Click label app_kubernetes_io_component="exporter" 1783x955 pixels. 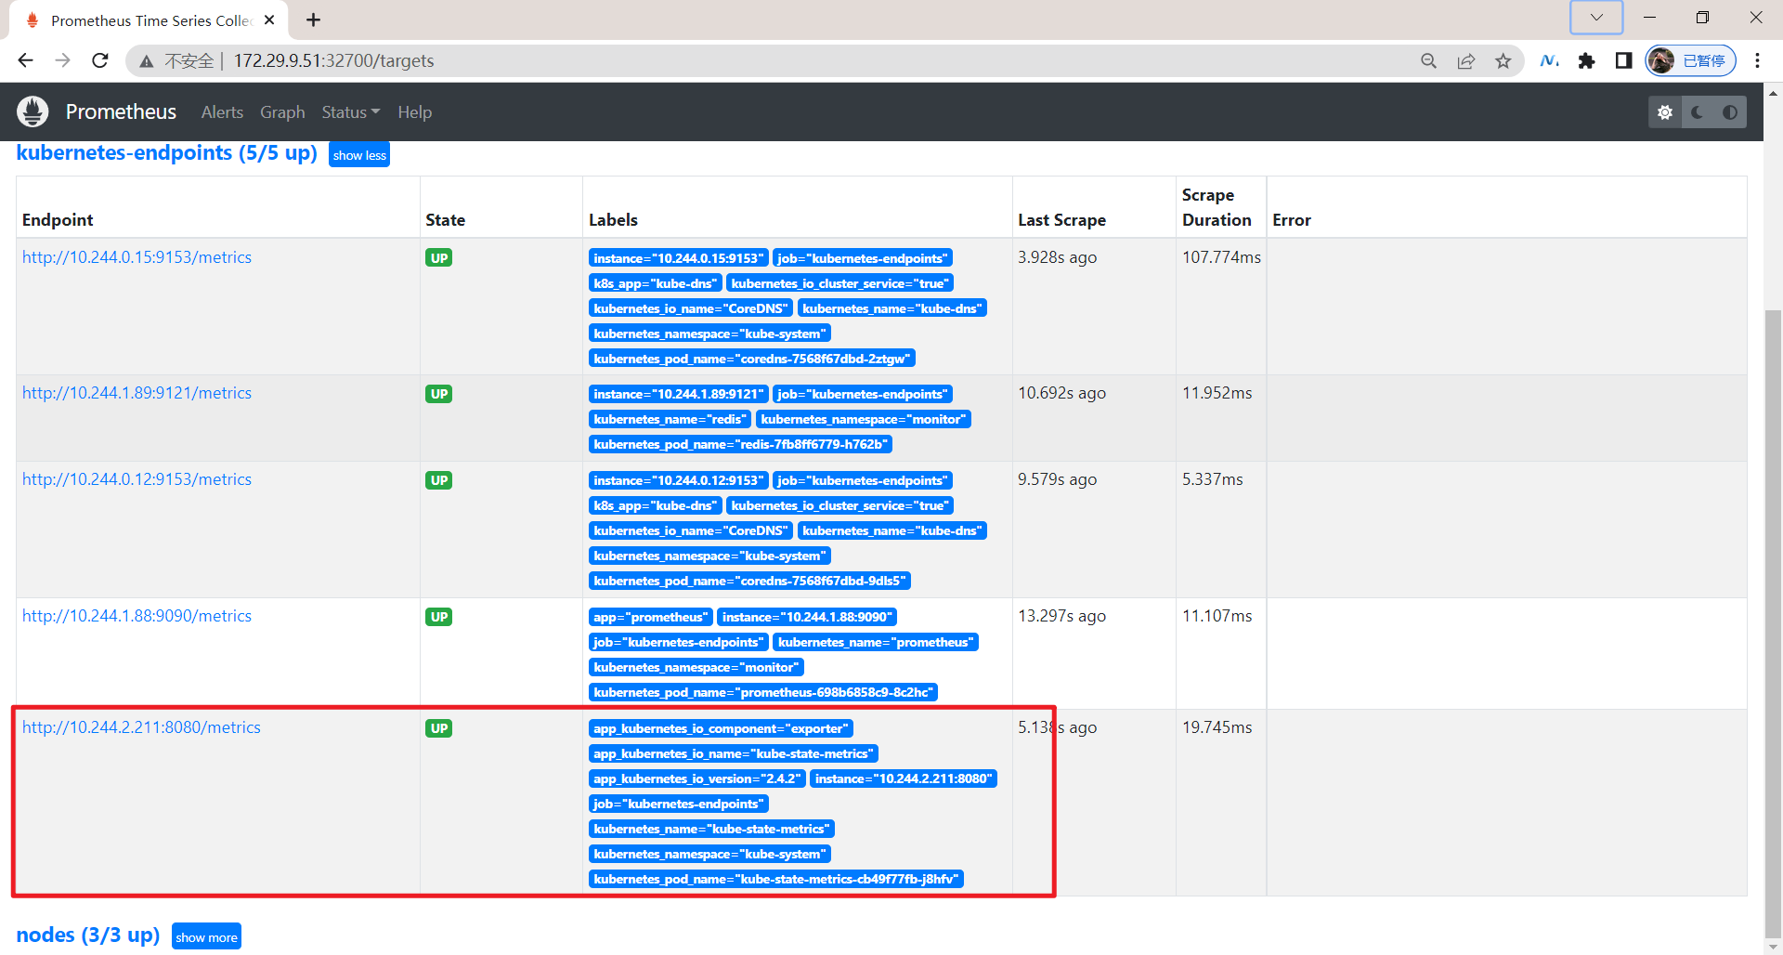coord(721,728)
